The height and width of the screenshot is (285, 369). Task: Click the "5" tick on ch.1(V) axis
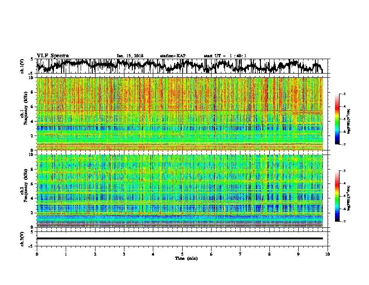32,59
